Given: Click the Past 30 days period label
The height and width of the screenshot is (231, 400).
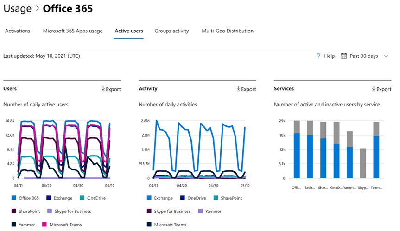Looking at the screenshot, I should pos(364,56).
